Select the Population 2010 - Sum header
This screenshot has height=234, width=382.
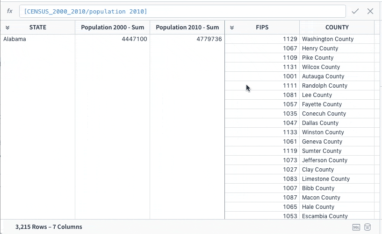[187, 27]
